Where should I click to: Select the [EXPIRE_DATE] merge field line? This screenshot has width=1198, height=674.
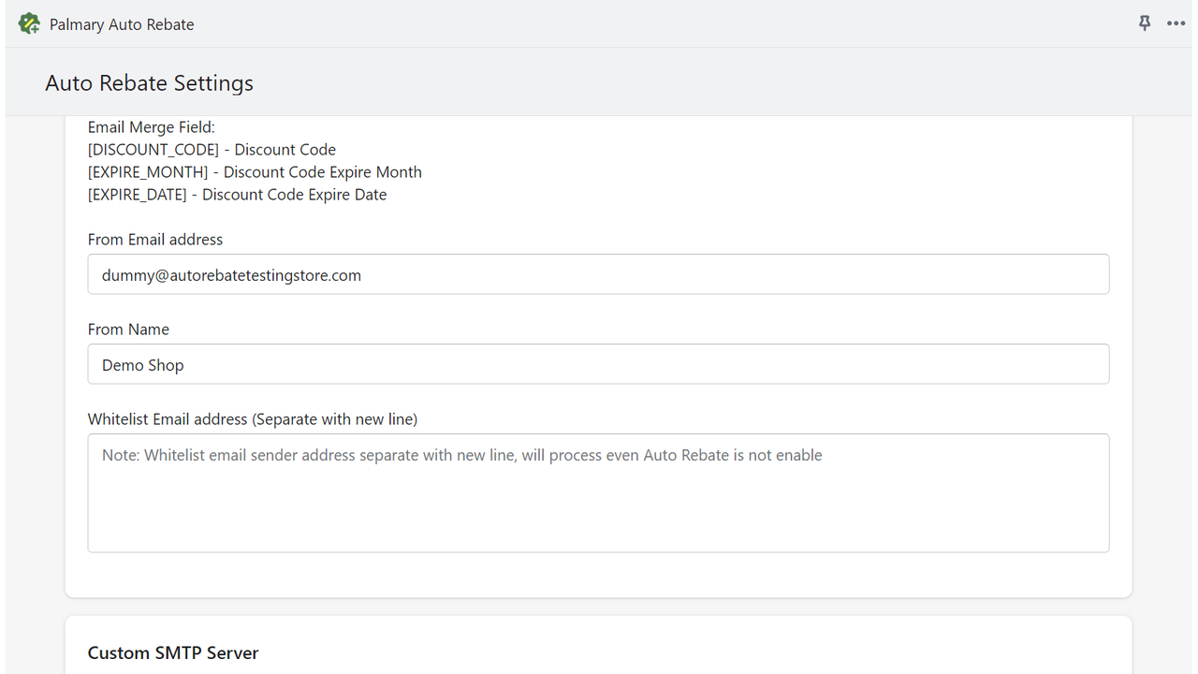click(x=237, y=195)
